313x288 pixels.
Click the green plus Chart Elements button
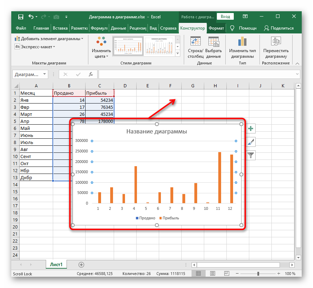pyautogui.click(x=251, y=129)
